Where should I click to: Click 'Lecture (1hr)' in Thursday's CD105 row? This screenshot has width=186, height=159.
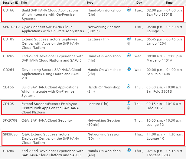coord(98,104)
